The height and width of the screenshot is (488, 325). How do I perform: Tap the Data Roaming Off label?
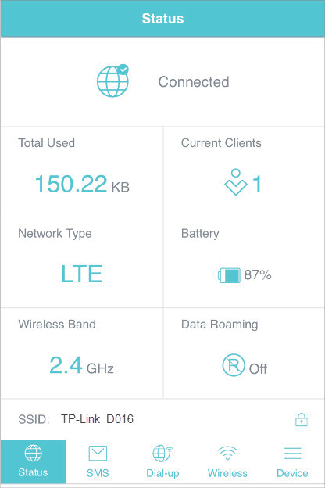click(258, 369)
